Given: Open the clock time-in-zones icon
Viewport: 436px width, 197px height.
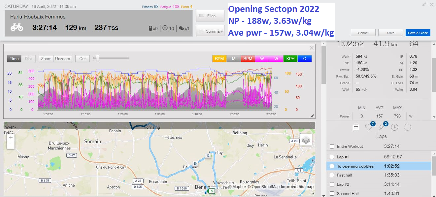Looking at the screenshot, I should click(395, 127).
